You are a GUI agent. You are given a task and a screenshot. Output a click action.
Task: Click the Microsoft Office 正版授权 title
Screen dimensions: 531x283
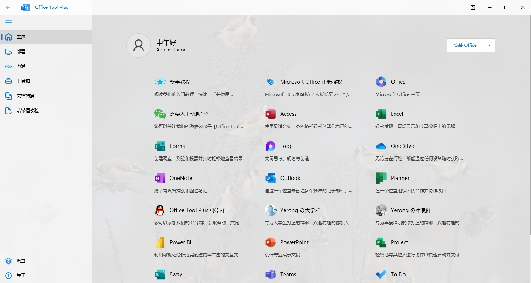pyautogui.click(x=311, y=82)
